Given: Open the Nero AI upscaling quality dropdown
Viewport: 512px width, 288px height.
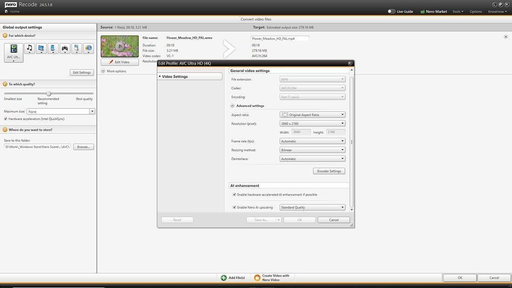Looking at the screenshot, I should [x=312, y=208].
